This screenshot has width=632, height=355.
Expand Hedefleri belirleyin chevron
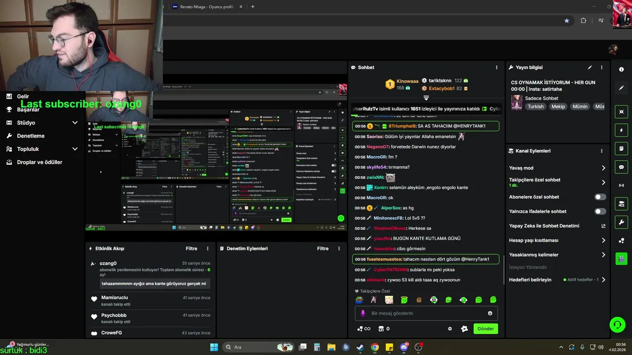coord(603,280)
